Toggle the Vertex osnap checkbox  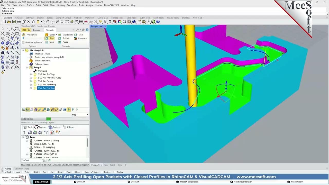(x=93, y=172)
